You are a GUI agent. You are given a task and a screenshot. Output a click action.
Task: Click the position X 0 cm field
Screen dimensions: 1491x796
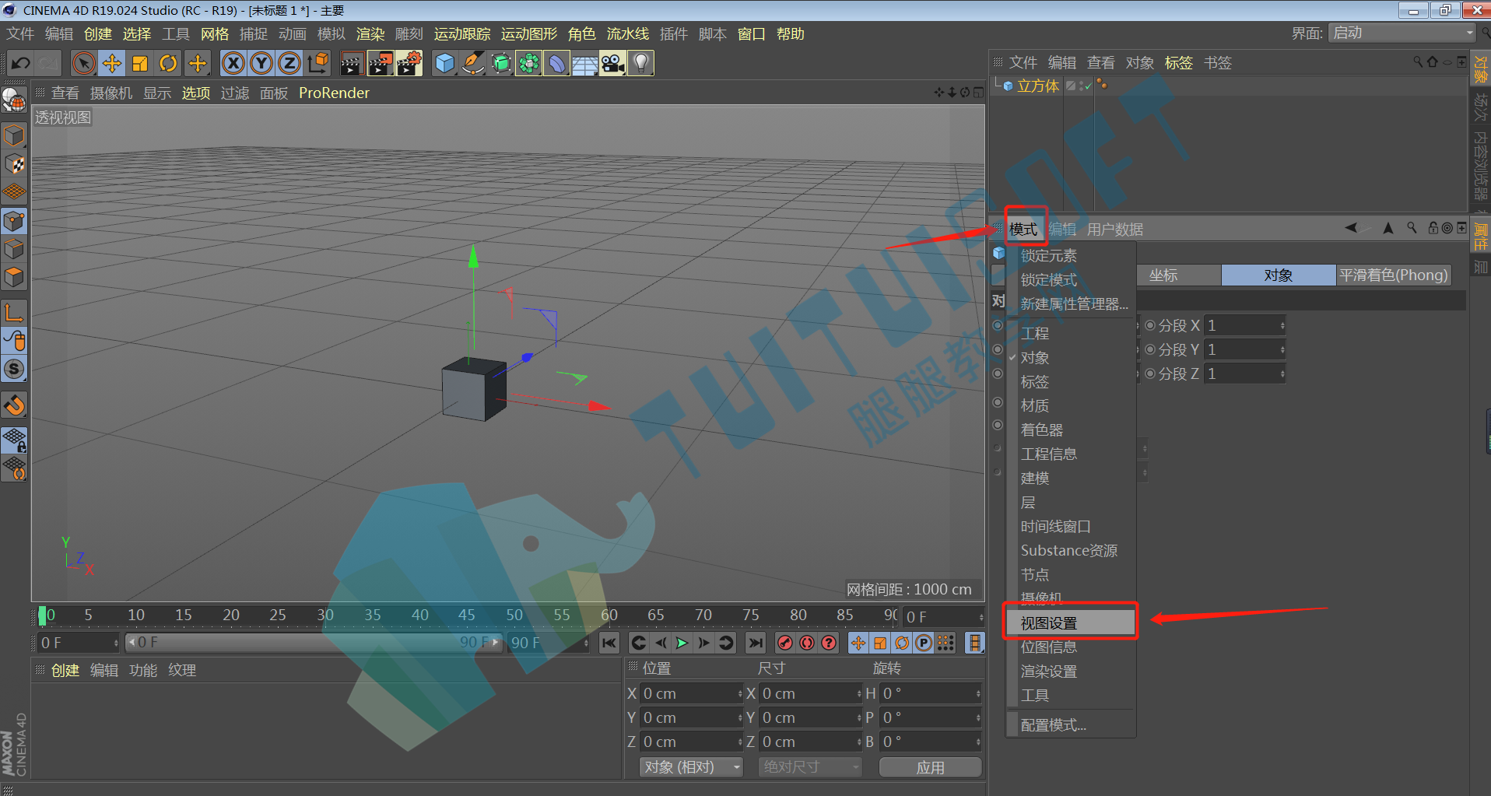click(689, 694)
